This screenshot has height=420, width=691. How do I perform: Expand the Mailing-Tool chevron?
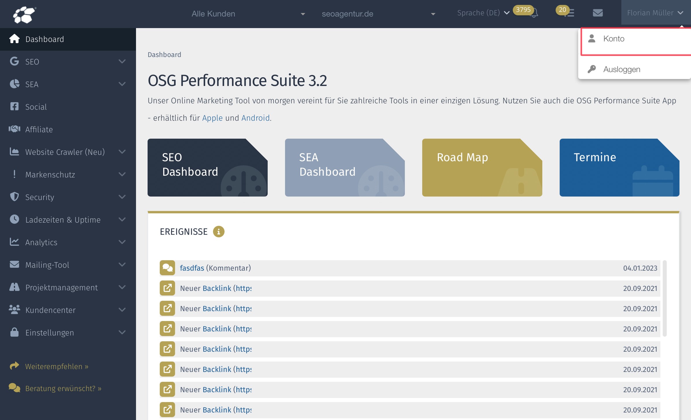pos(122,265)
